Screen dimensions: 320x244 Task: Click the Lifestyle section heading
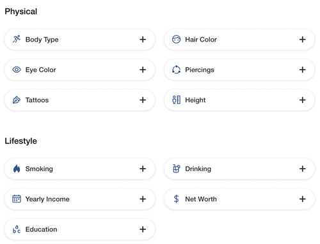(20, 141)
